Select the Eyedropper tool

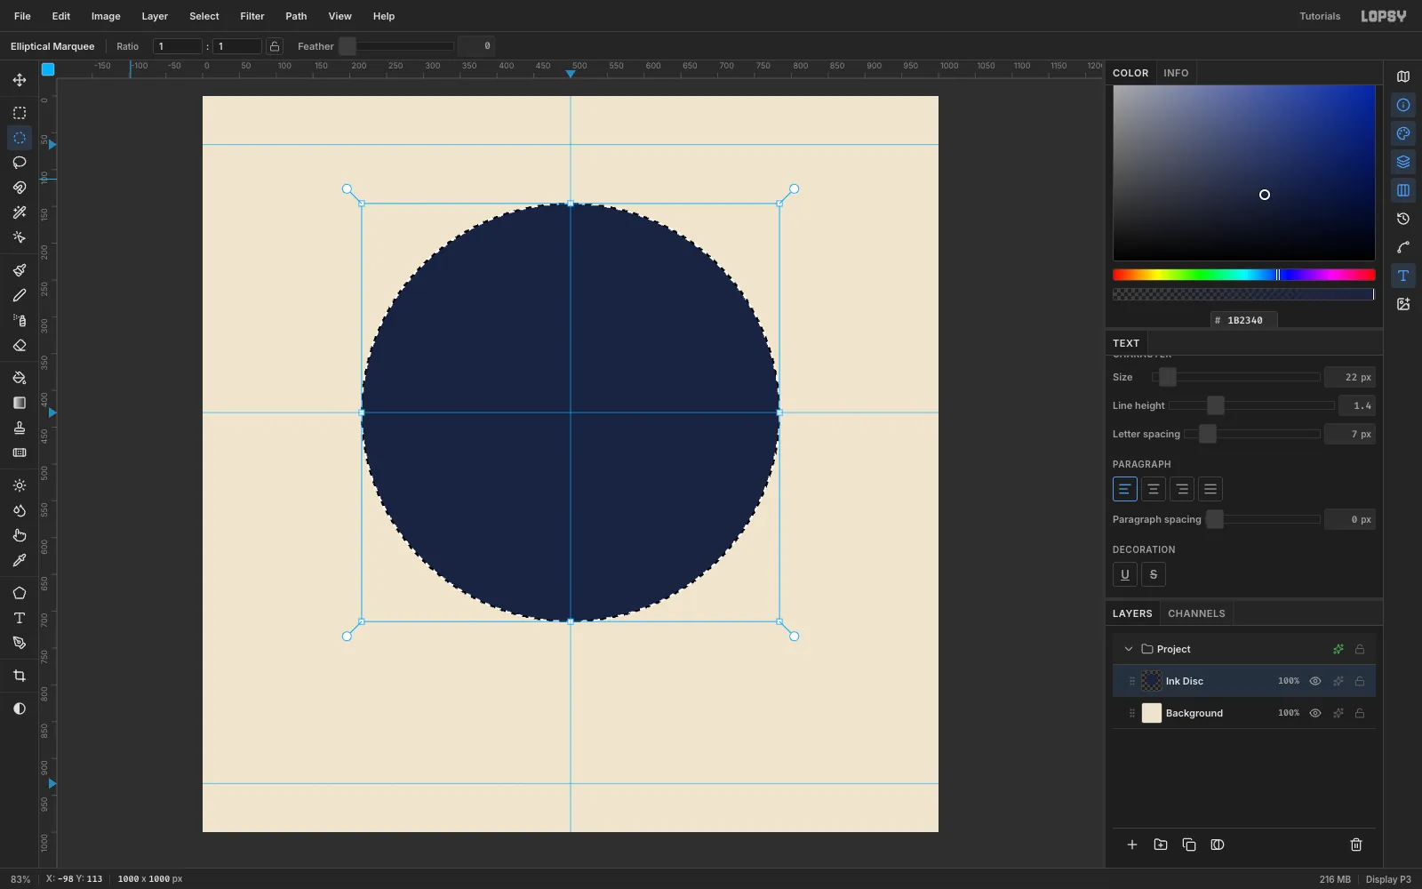(x=20, y=560)
